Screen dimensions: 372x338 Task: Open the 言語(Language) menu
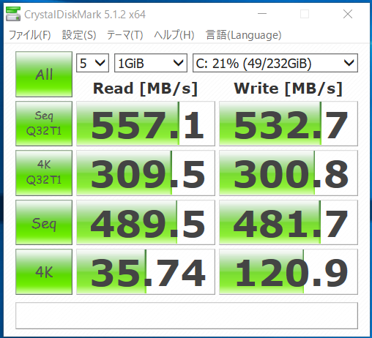[x=244, y=35]
